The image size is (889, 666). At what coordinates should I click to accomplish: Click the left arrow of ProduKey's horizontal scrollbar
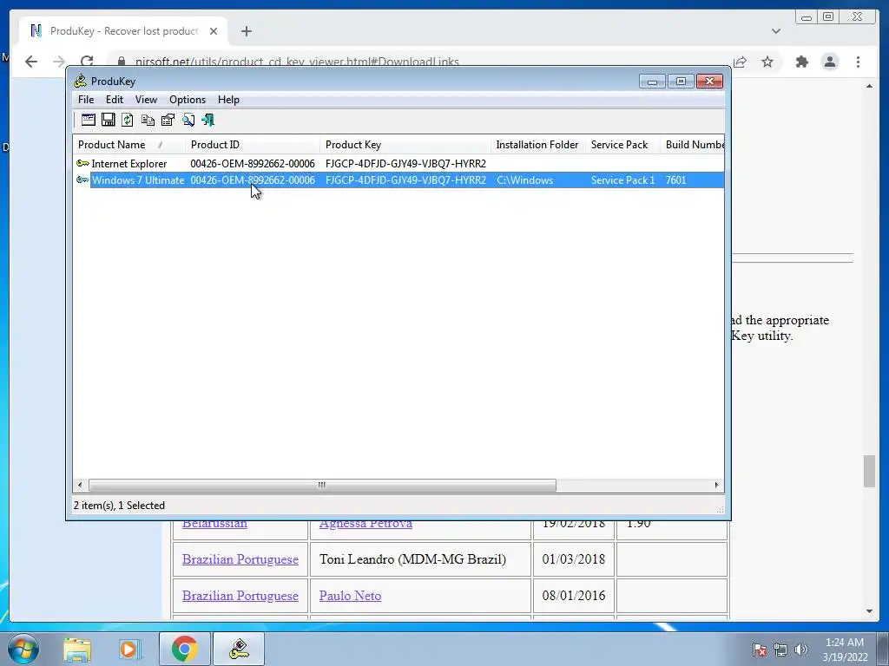coord(80,485)
